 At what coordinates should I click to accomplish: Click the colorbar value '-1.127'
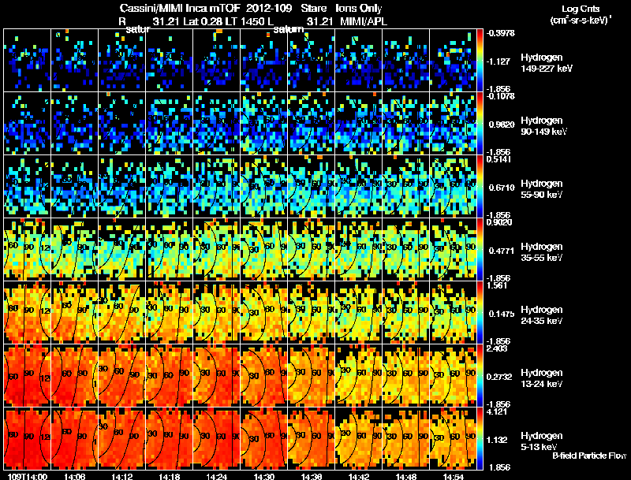pyautogui.click(x=498, y=61)
